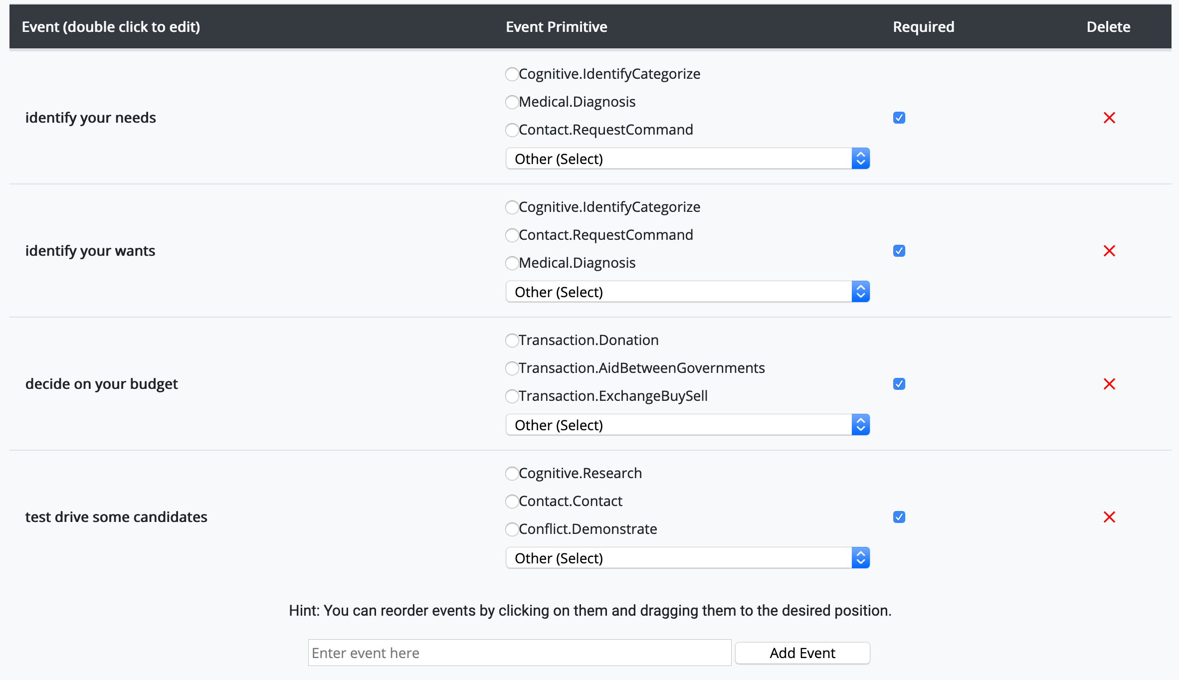Toggle Required checkbox for 'identify your wants'
Image resolution: width=1179 pixels, height=680 pixels.
point(899,251)
